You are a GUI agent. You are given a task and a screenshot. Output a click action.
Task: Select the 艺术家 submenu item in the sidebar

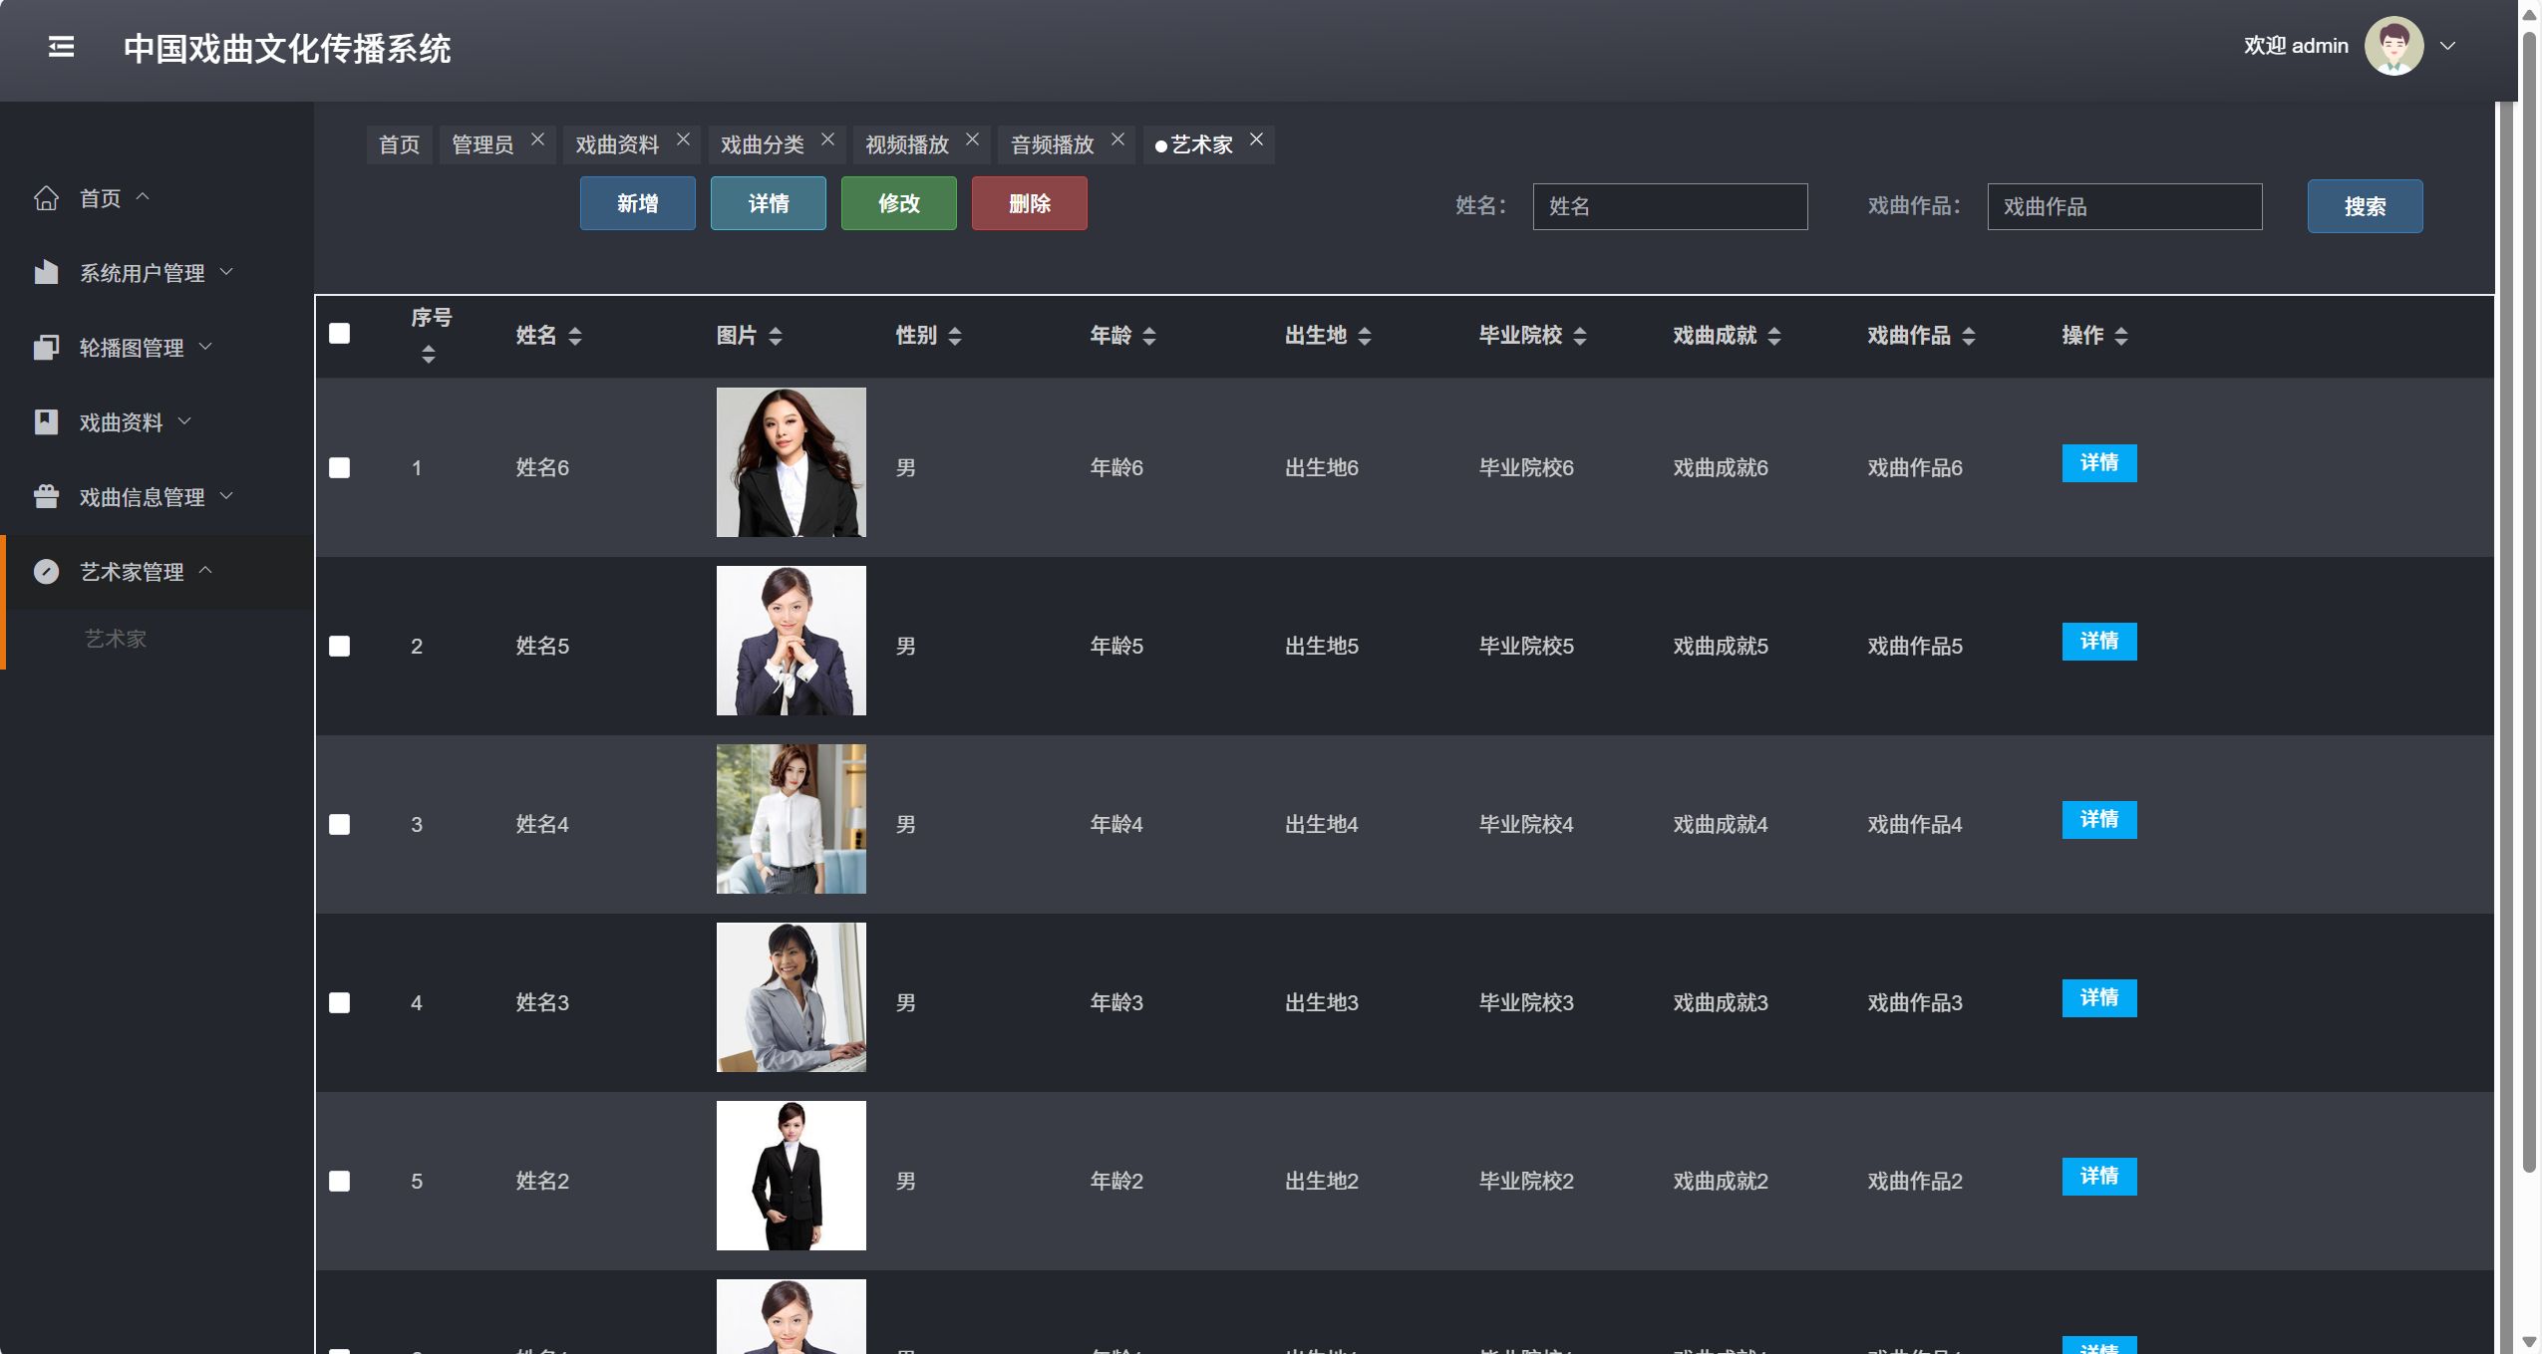click(116, 639)
